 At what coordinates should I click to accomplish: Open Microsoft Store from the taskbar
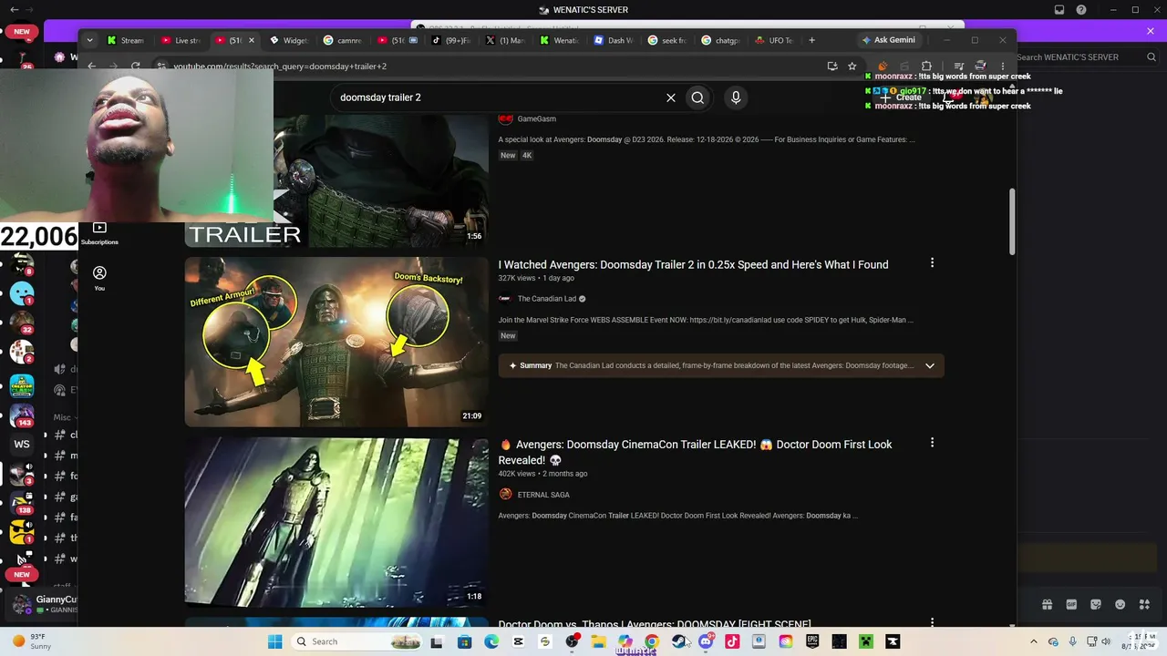pyautogui.click(x=464, y=641)
